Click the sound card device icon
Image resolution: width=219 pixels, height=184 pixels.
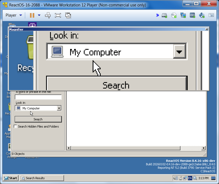click(x=202, y=15)
